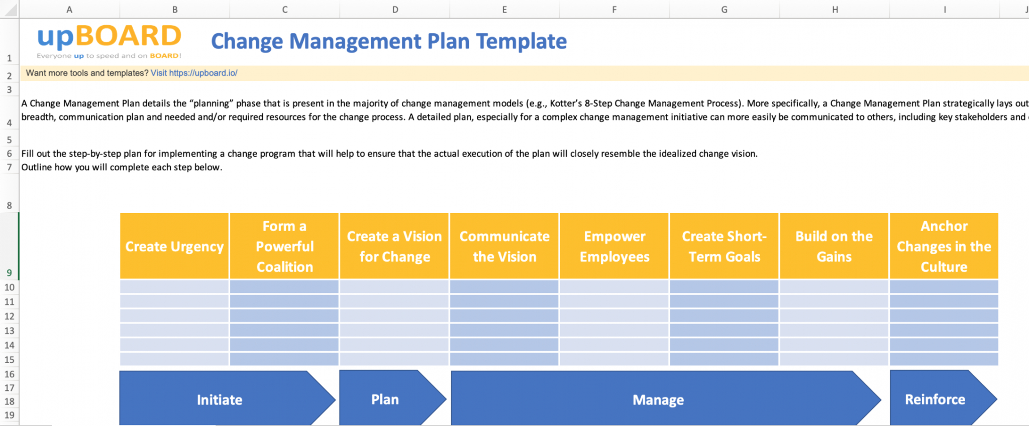The width and height of the screenshot is (1029, 426).
Task: Click row 10 cell under Create Urgency
Action: (174, 287)
